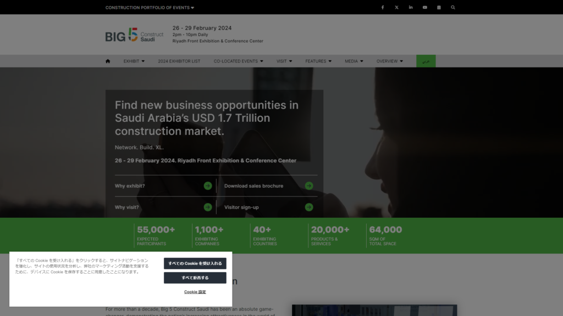Open the Visitor sign-up link
563x316 pixels.
(x=241, y=207)
